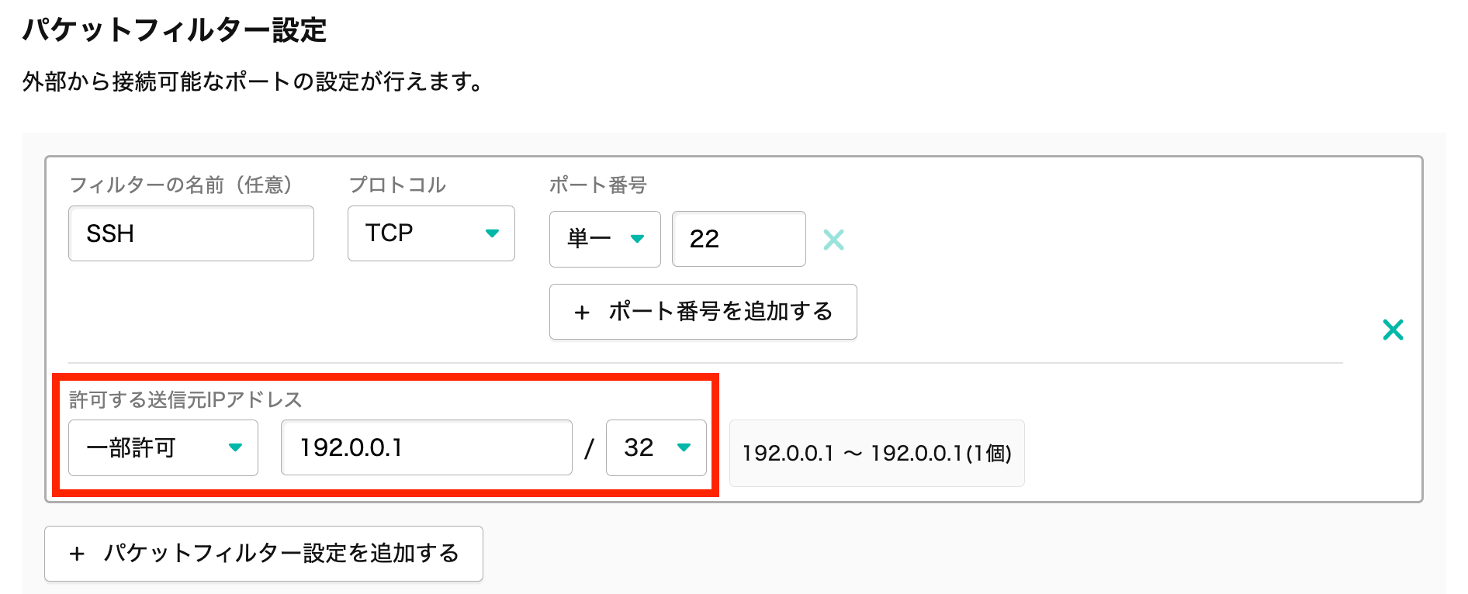The width and height of the screenshot is (1468, 594).
Task: Focus the port number field showing 22
Action: coord(738,239)
